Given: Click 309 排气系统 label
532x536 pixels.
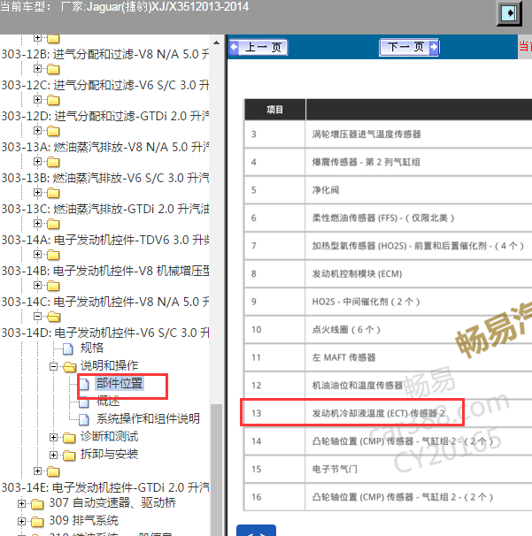Looking at the screenshot, I should pyautogui.click(x=83, y=520).
